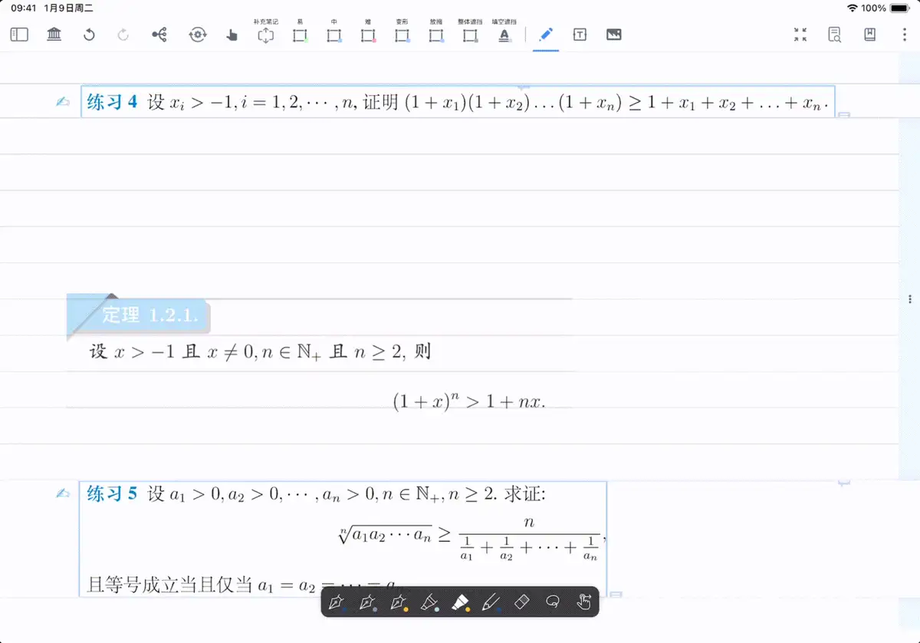Select the lasso selection tool
Screen dimensions: 920x643
pos(552,602)
